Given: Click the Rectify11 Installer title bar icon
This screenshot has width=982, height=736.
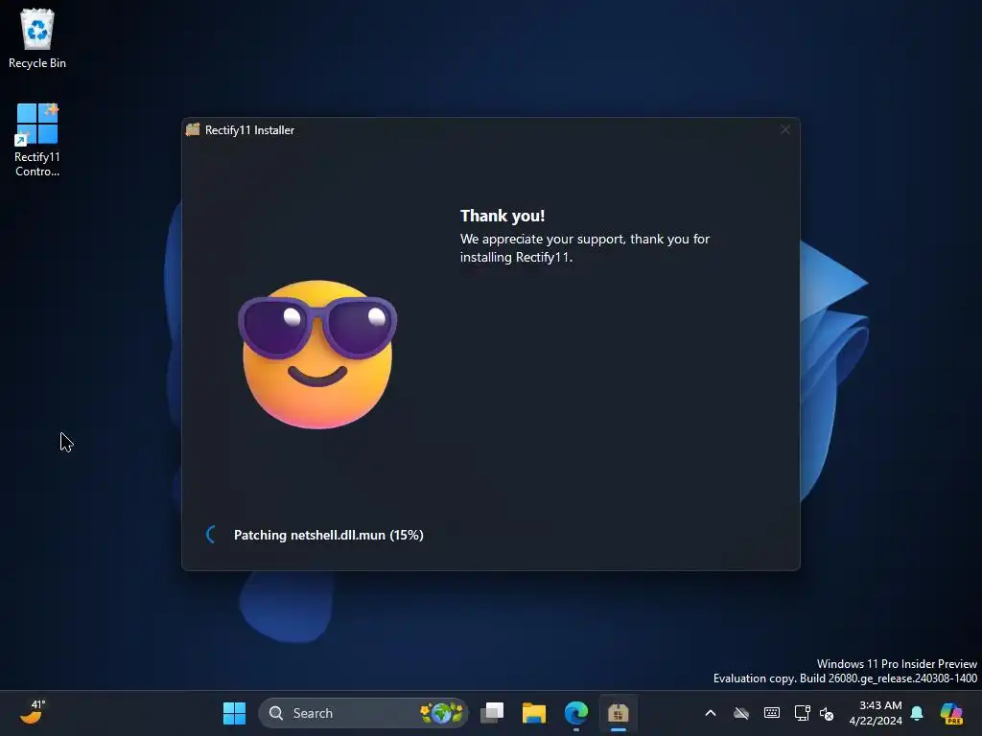Looking at the screenshot, I should pos(193,129).
